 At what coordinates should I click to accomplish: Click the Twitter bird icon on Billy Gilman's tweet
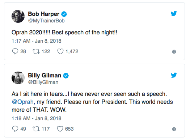tap(174, 75)
